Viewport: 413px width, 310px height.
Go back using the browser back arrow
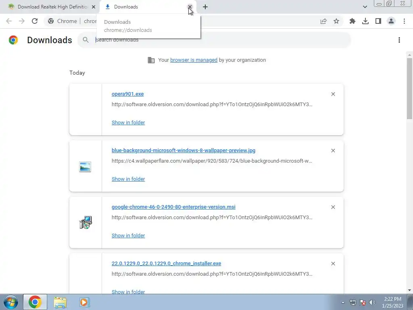[x=9, y=21]
